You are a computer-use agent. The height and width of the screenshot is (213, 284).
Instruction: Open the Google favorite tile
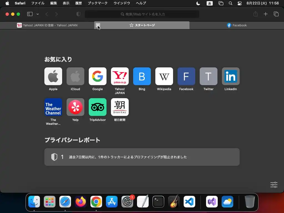pos(97,76)
